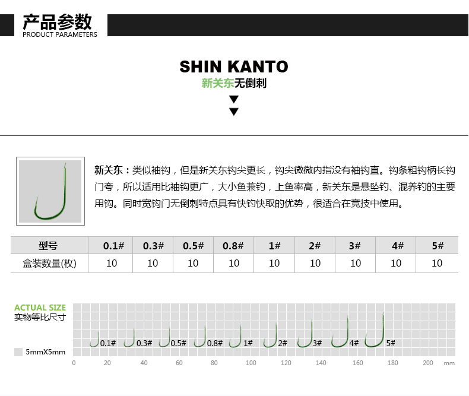Viewport: 469px width, 396px height.
Task: Click the bold 新关东： description lead-in
Action: tap(112, 170)
